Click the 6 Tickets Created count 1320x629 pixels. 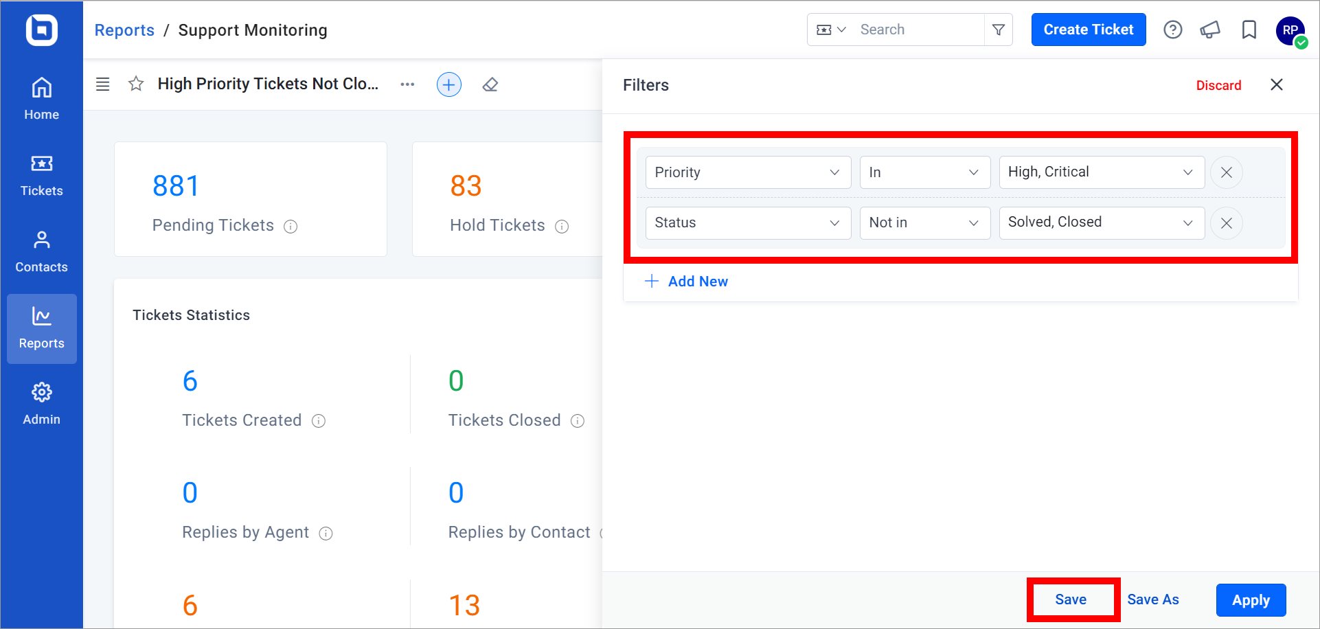(190, 381)
